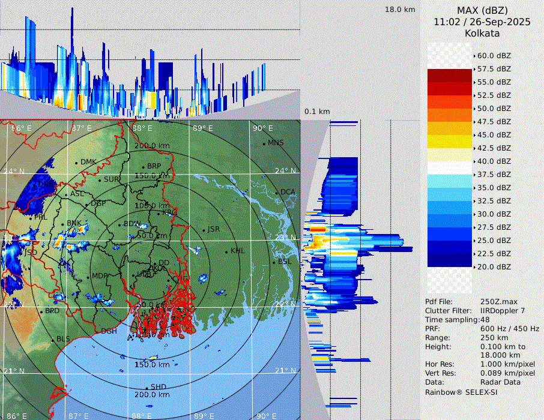Pick the darkest navy swatch above 20.0 dBZ
Image resolution: width=544 pixels, height=420 pixels.
pyautogui.click(x=449, y=260)
